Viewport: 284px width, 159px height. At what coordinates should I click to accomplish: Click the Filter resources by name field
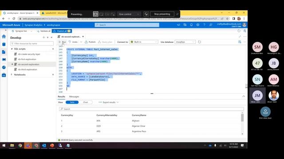point(32,43)
